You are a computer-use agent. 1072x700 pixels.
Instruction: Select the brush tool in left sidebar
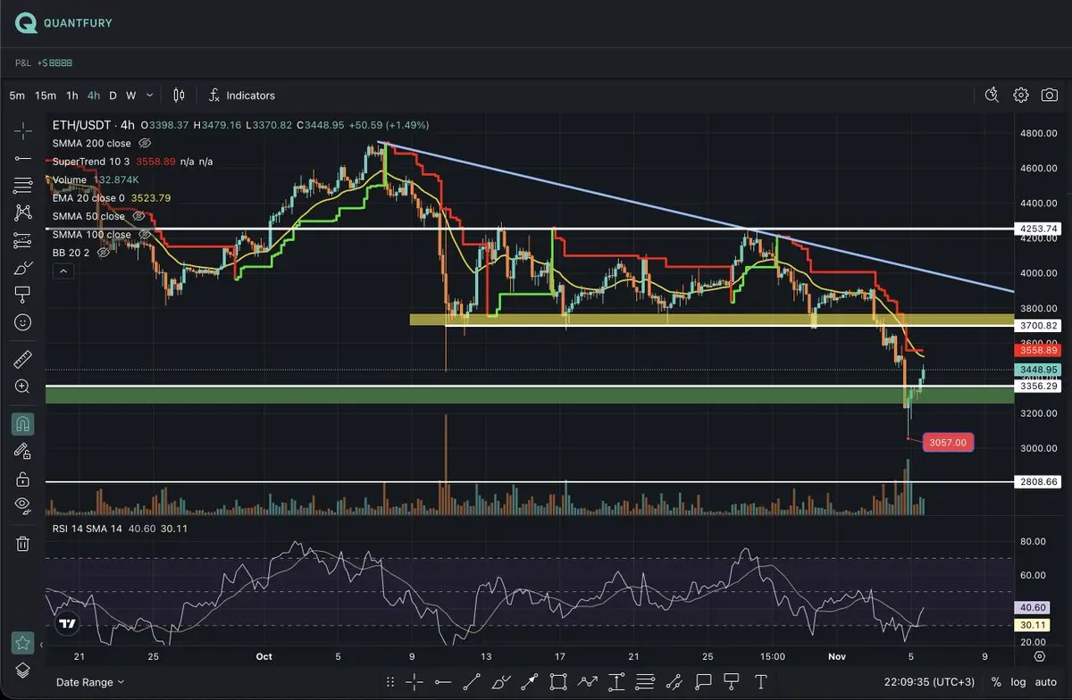22,268
